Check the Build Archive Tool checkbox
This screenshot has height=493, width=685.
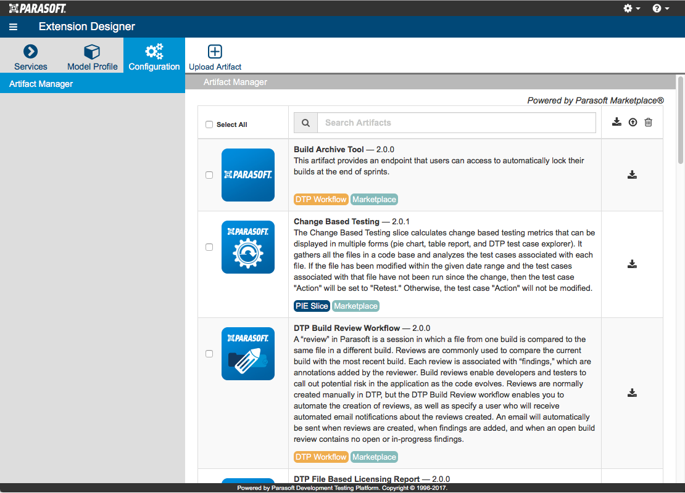click(209, 175)
